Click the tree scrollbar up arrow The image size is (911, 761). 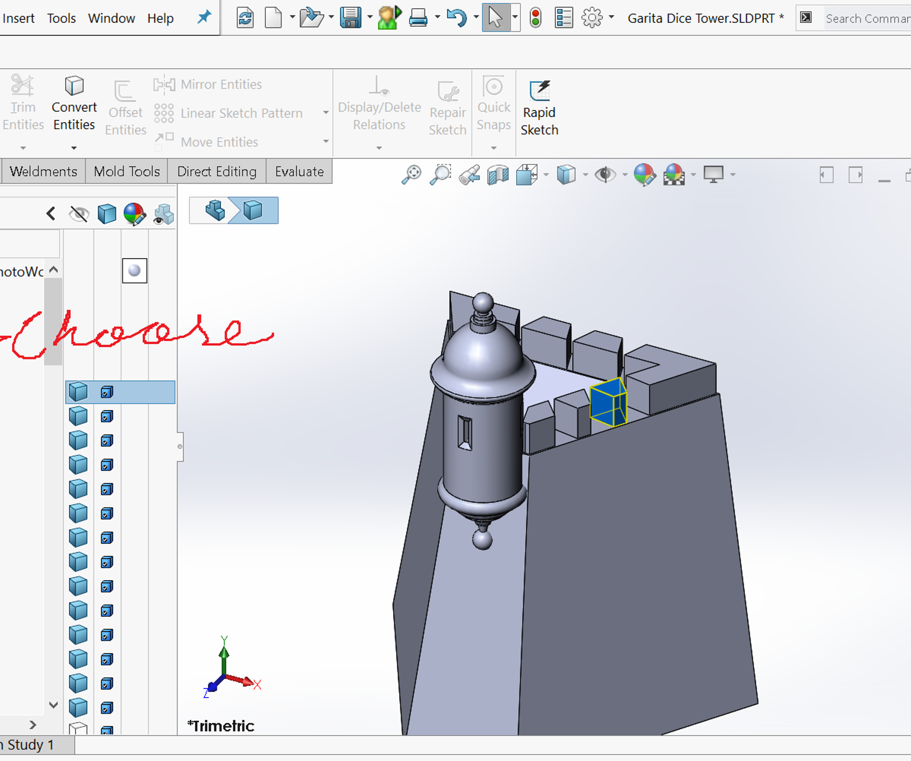[x=54, y=270]
